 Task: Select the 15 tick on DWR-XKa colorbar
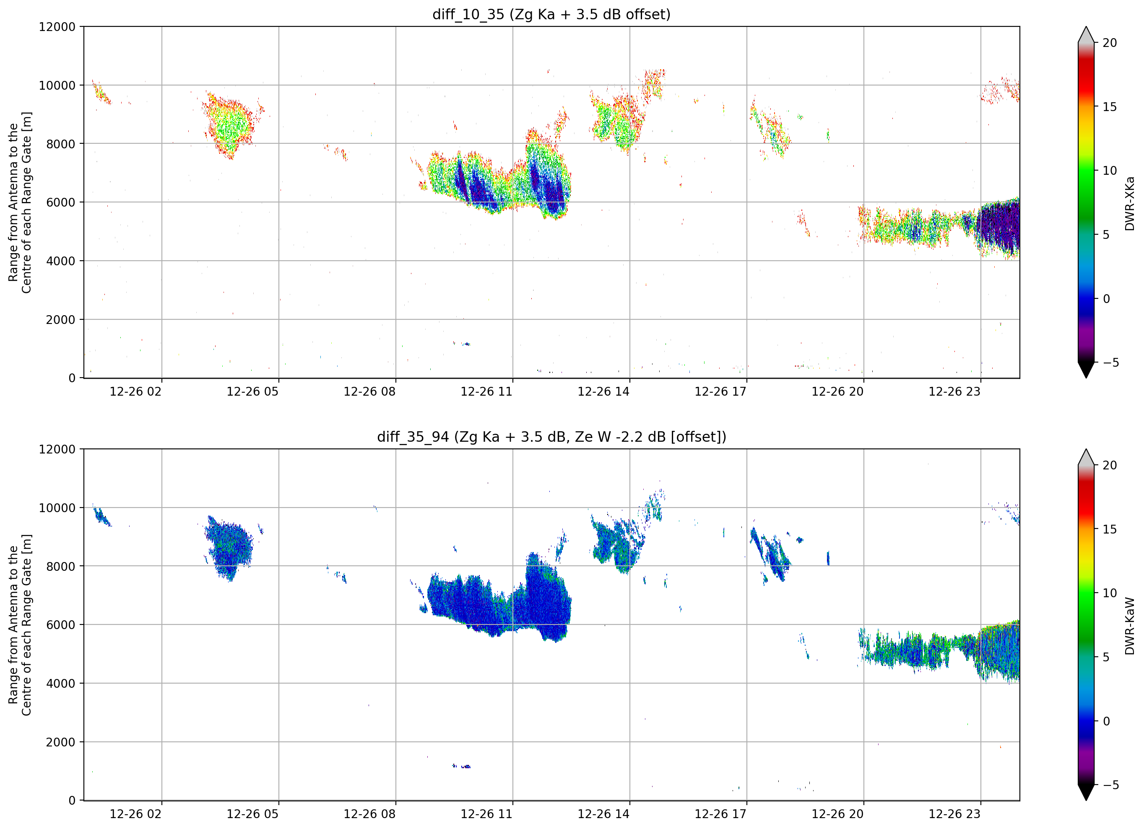coord(1110,107)
